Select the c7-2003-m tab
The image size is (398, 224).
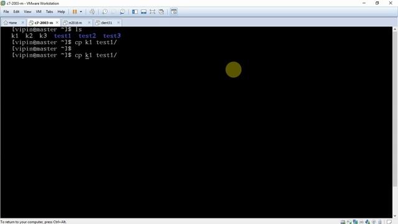pyautogui.click(x=41, y=22)
